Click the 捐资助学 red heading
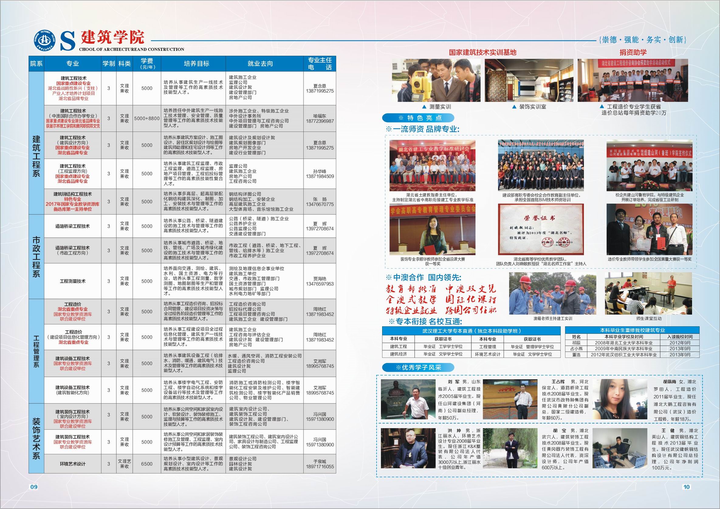This screenshot has width=720, height=509. click(633, 52)
